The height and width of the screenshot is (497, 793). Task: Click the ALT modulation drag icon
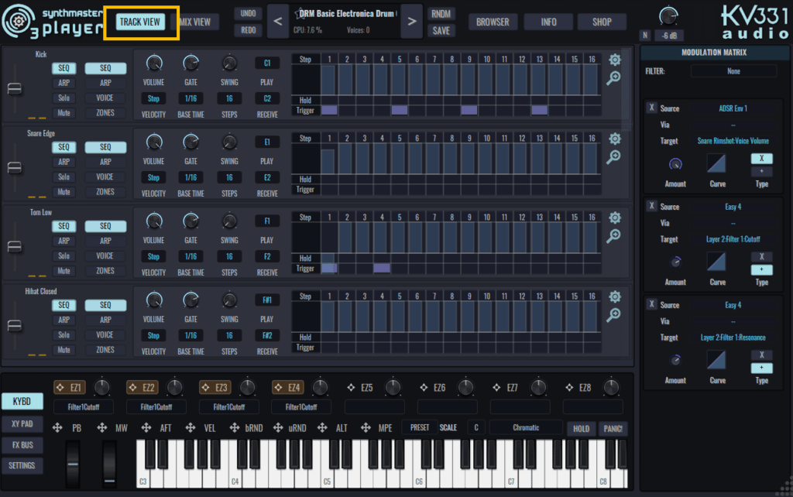[323, 428]
